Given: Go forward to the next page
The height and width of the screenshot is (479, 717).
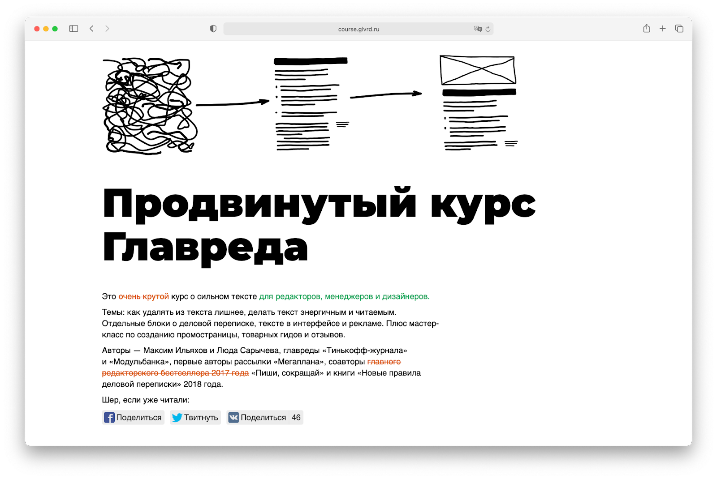Looking at the screenshot, I should pos(107,29).
